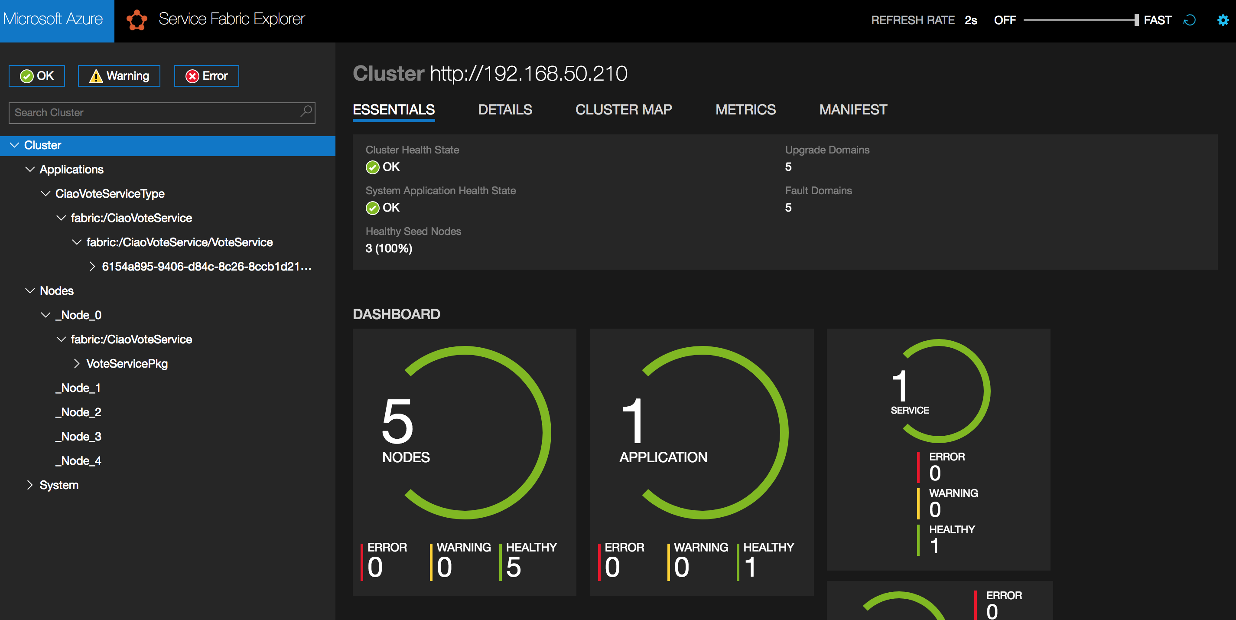Screen dimensions: 1236x620
Task: Click the Healthy Seed Nodes 3 (100%) value
Action: 389,248
